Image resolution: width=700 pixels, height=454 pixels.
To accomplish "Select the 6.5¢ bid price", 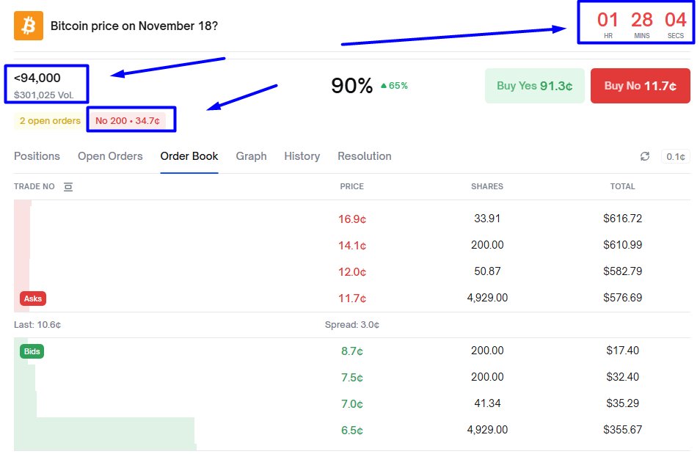I will pos(351,431).
